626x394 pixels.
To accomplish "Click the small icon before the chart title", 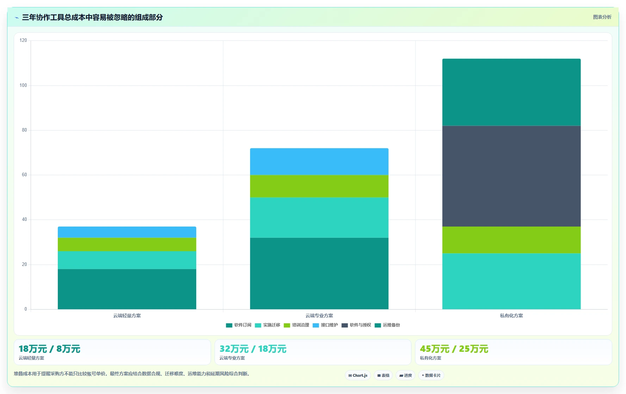I will [x=17, y=18].
